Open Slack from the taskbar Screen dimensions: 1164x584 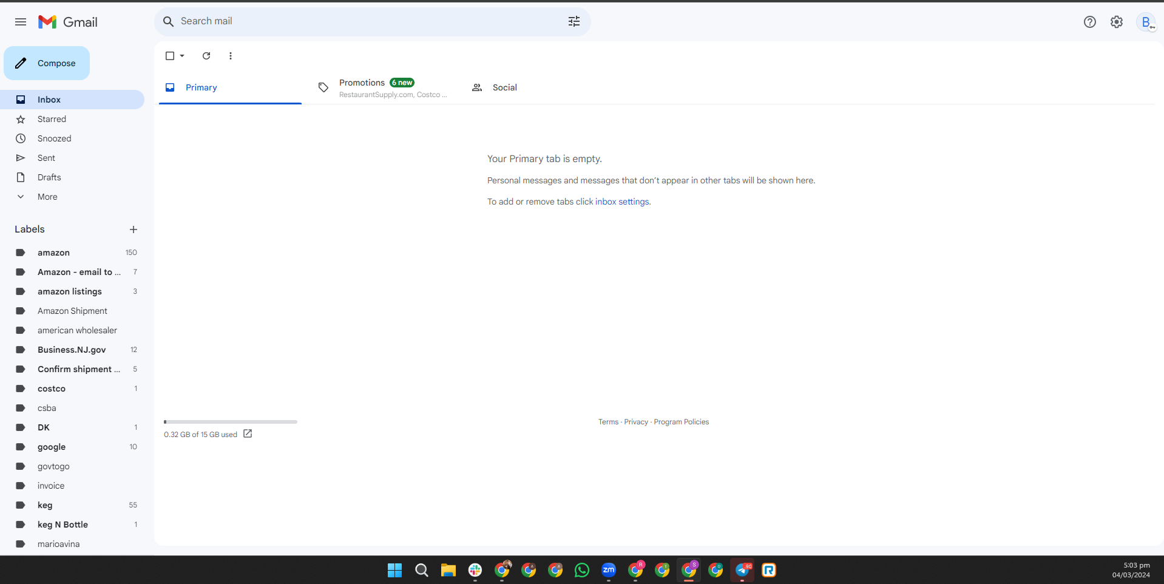[475, 570]
